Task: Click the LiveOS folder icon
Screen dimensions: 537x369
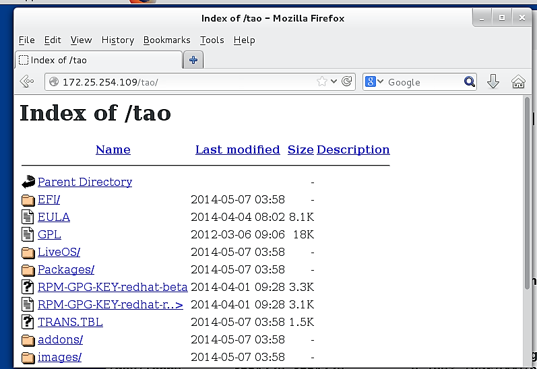Action: point(28,253)
